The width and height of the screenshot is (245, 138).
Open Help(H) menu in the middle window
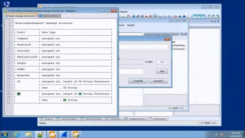point(131,25)
